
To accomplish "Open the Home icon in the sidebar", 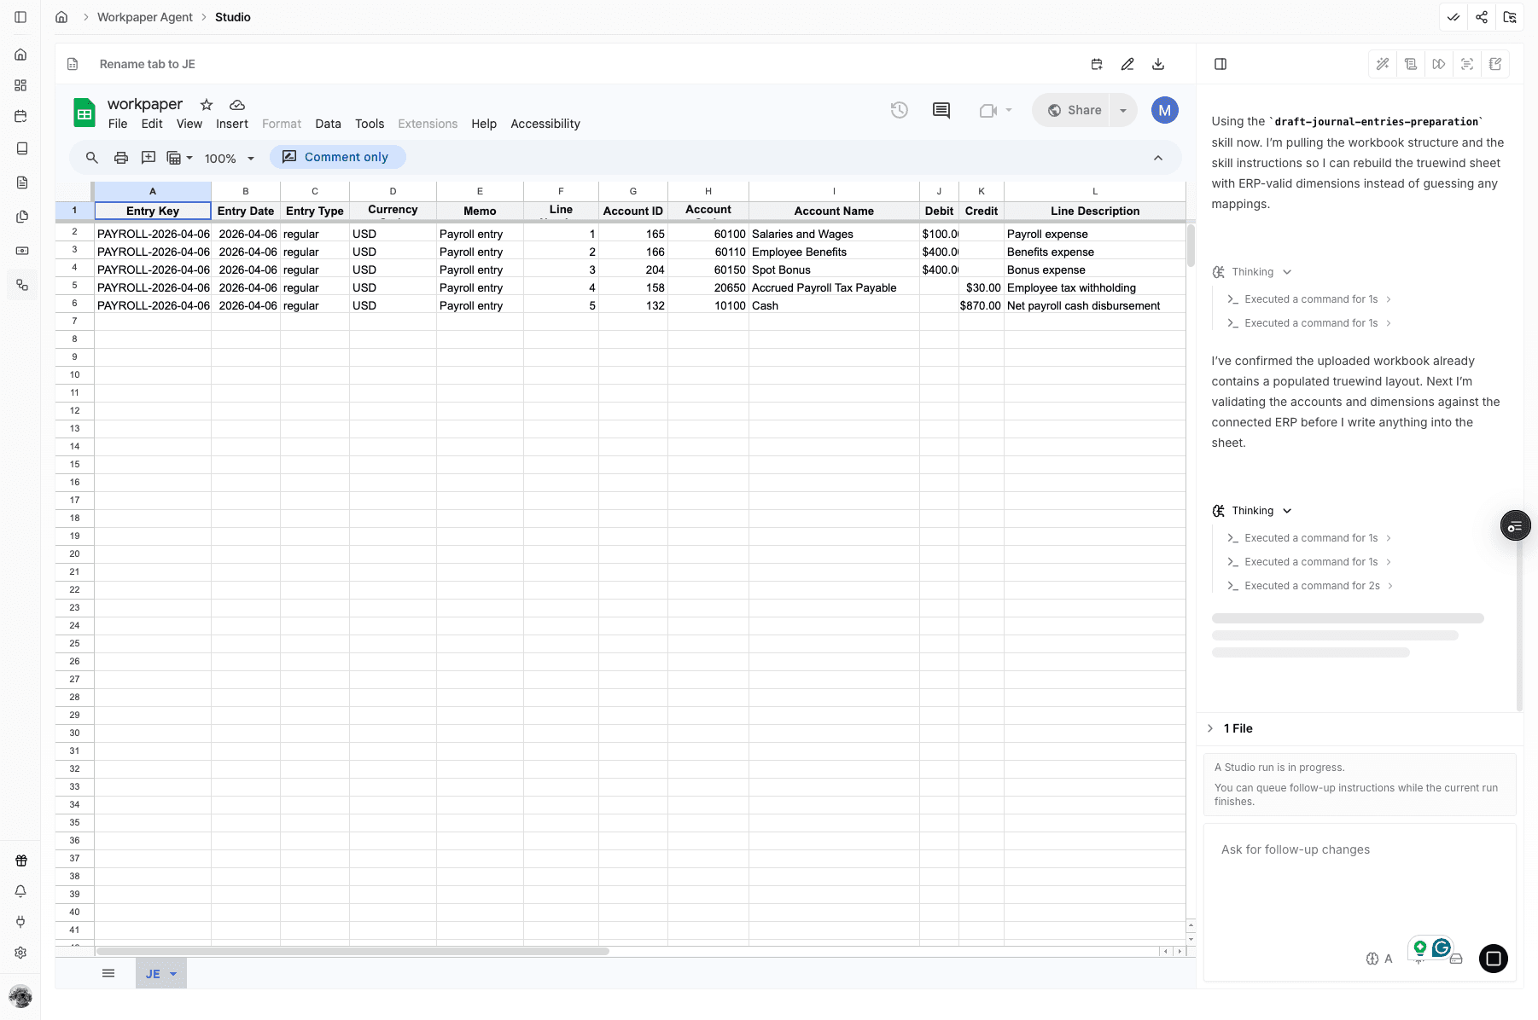I will tap(21, 55).
